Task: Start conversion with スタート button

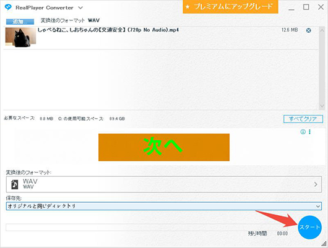Action: click(309, 228)
